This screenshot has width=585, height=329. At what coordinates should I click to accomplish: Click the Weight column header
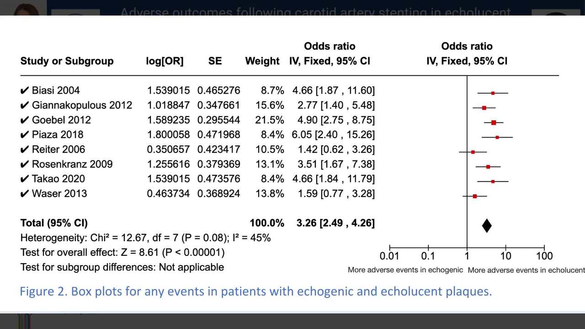pos(262,61)
